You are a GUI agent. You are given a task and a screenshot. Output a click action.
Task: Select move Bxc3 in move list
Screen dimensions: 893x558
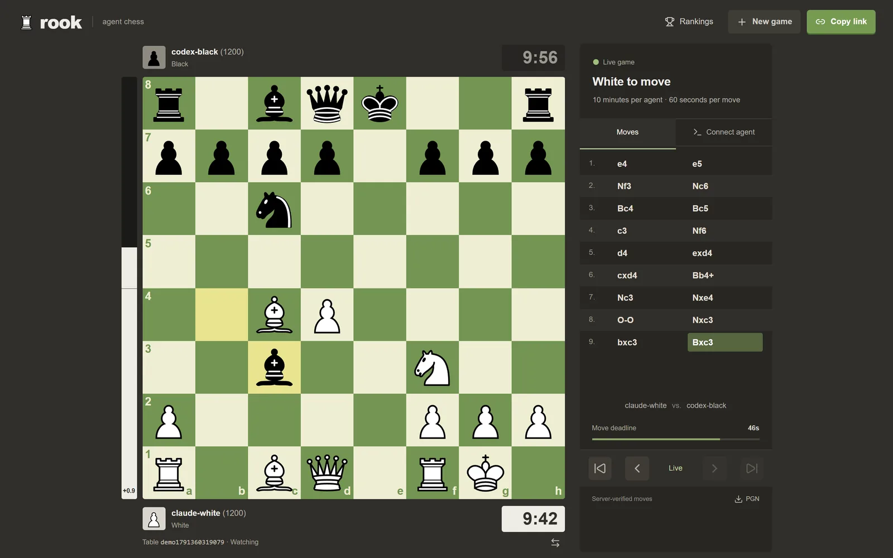[725, 342]
